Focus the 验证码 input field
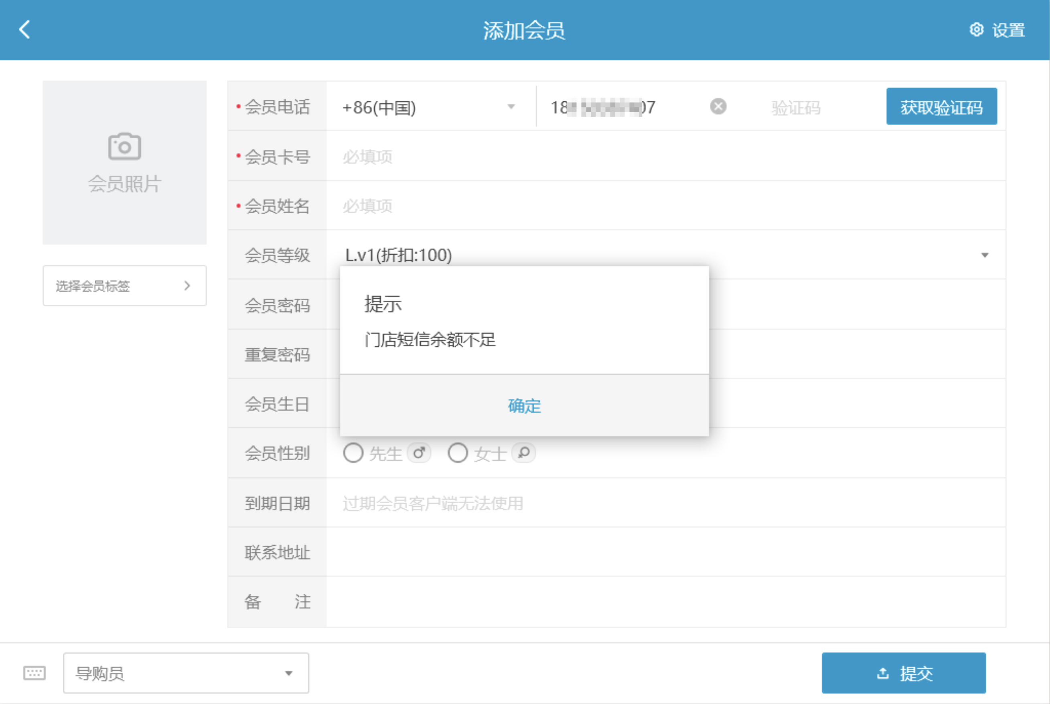 [x=817, y=107]
